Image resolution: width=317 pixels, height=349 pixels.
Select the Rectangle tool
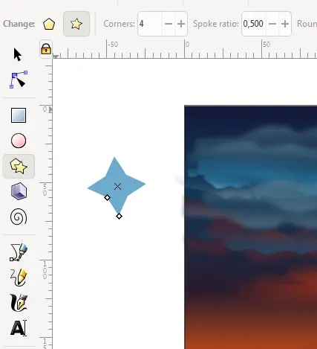click(19, 115)
